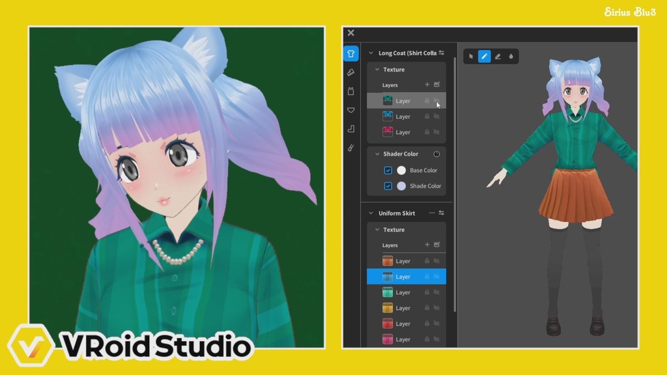Open the image import icon beside the Layers plus

pos(436,84)
